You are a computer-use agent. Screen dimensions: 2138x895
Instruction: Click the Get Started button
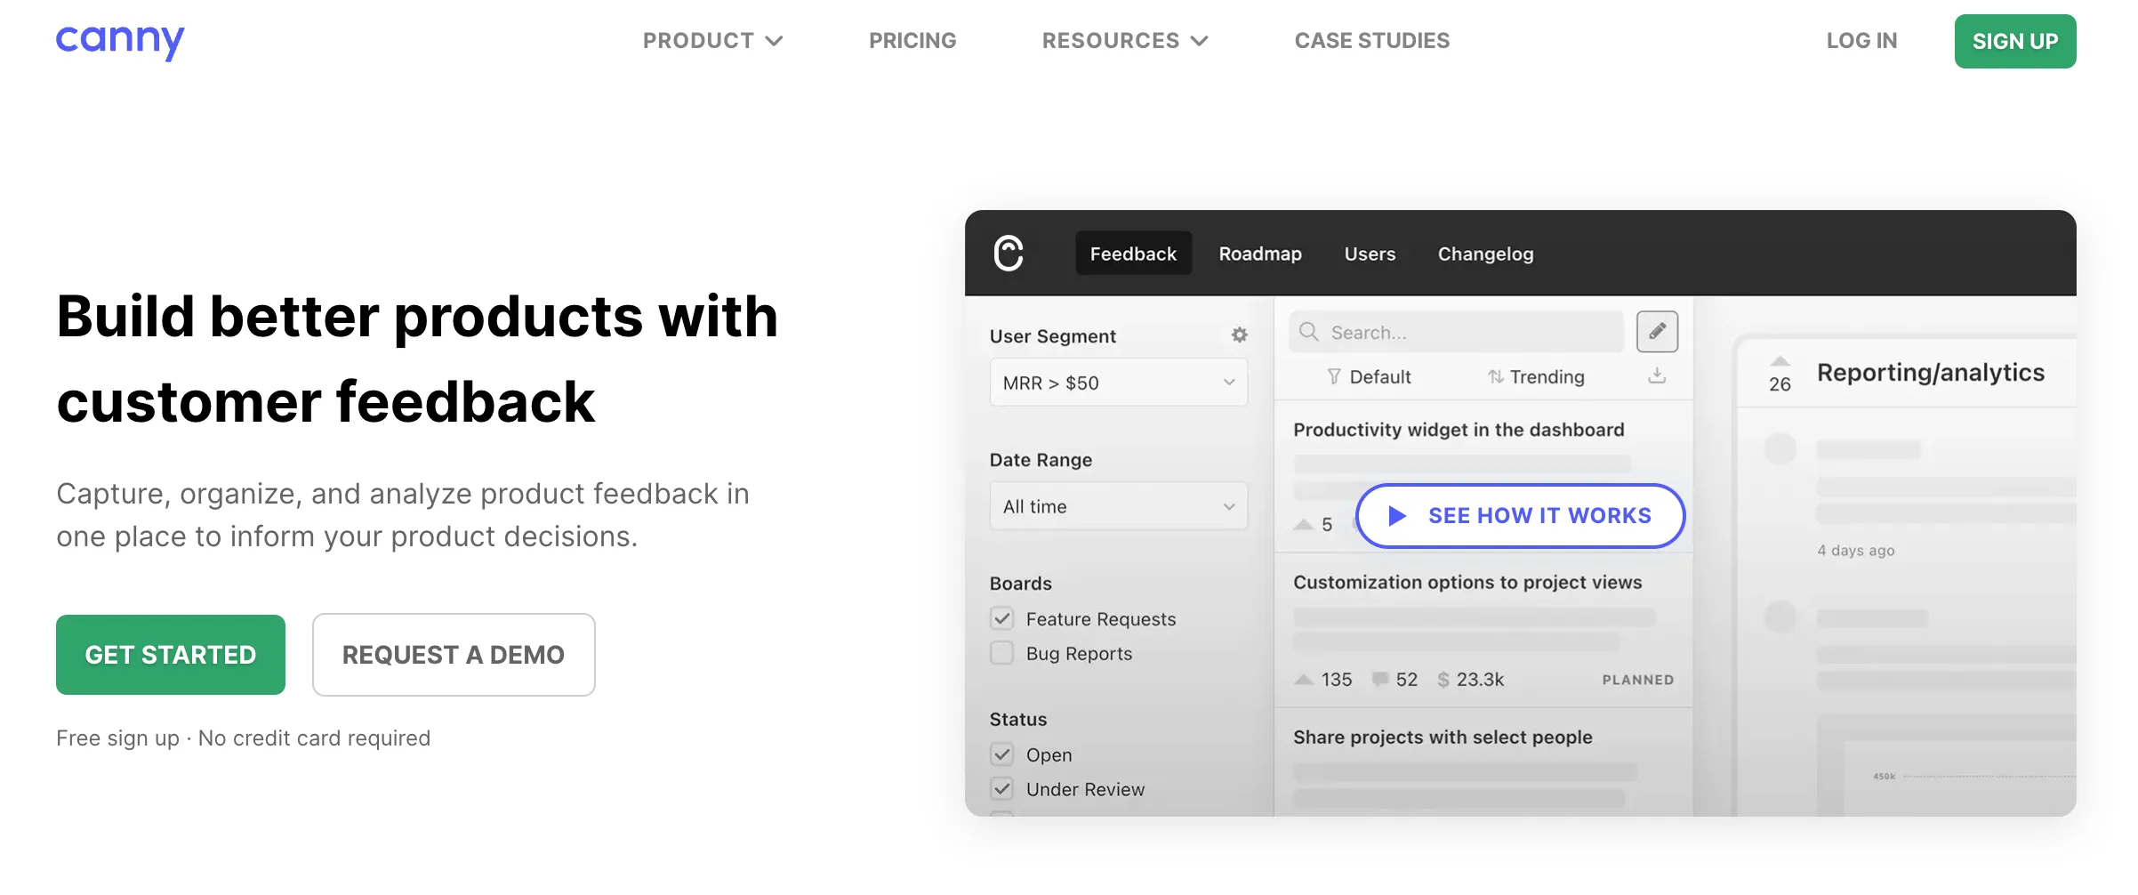coord(171,655)
